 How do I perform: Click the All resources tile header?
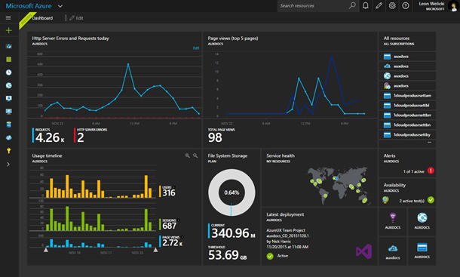coord(407,41)
